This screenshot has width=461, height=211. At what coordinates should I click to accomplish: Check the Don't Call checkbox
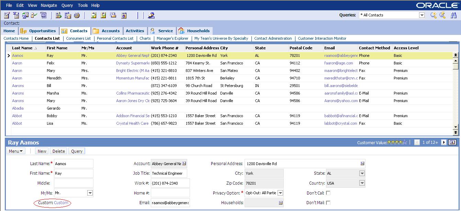pyautogui.click(x=329, y=193)
